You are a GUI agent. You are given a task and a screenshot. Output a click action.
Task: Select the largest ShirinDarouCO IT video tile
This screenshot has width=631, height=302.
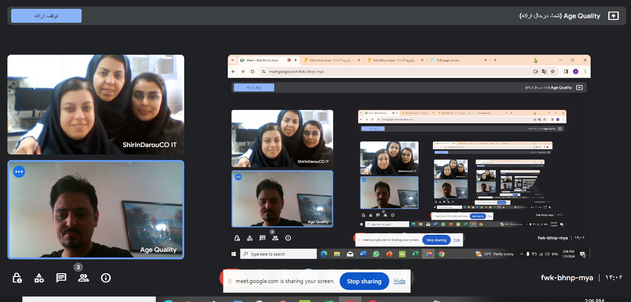(96, 104)
